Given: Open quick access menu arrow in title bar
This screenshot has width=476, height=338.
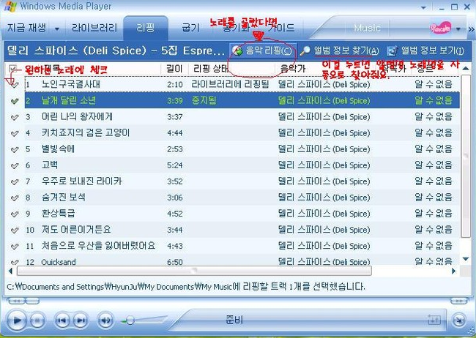Looking at the screenshot, I should click(423, 7).
